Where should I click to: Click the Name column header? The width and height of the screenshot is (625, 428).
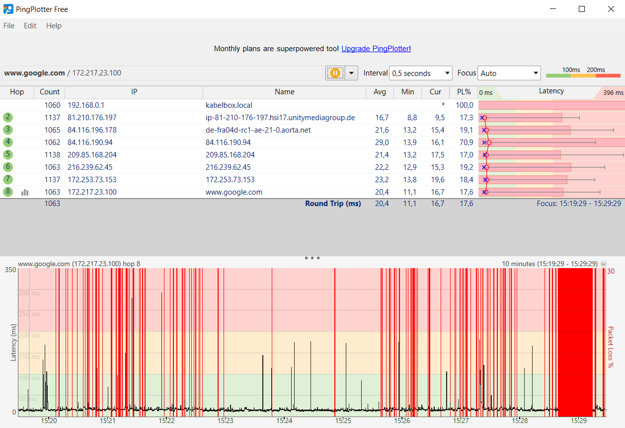pyautogui.click(x=285, y=92)
